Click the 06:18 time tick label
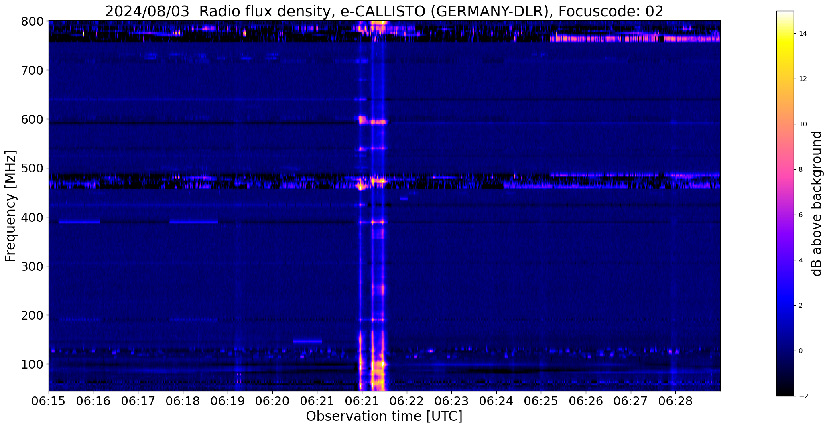829x428 pixels. [x=183, y=401]
